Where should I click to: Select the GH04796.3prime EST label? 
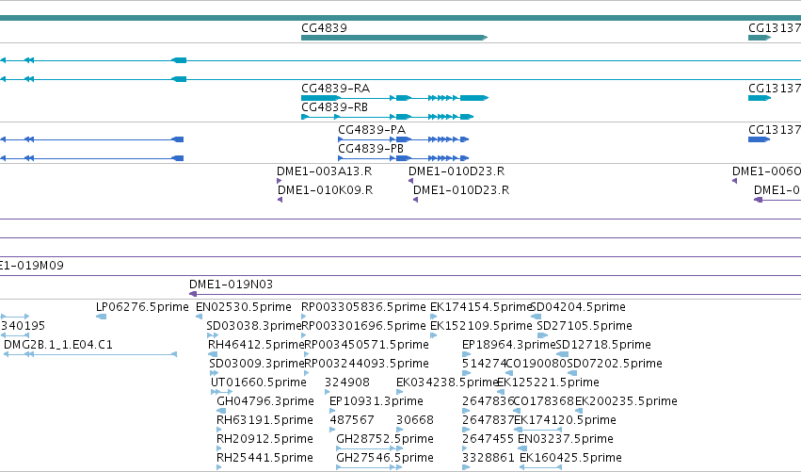pyautogui.click(x=265, y=402)
